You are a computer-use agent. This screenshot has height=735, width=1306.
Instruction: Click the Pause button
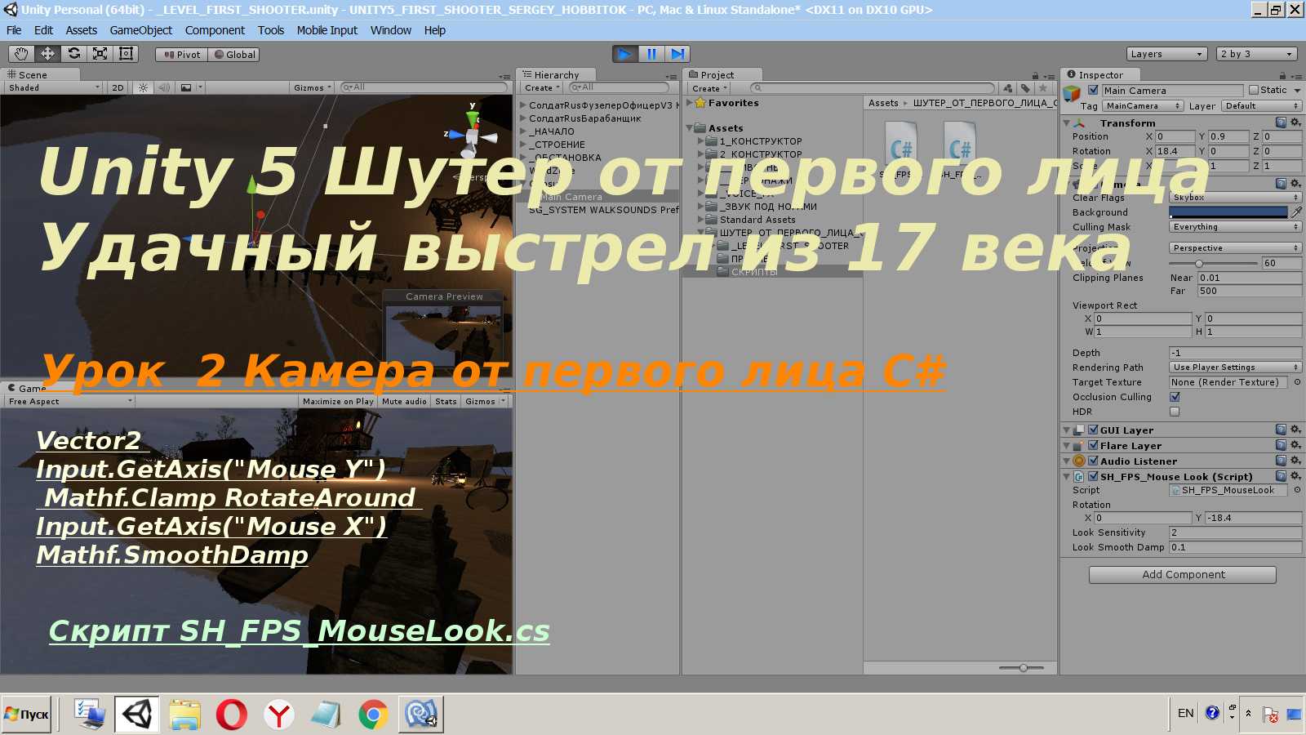pyautogui.click(x=651, y=54)
